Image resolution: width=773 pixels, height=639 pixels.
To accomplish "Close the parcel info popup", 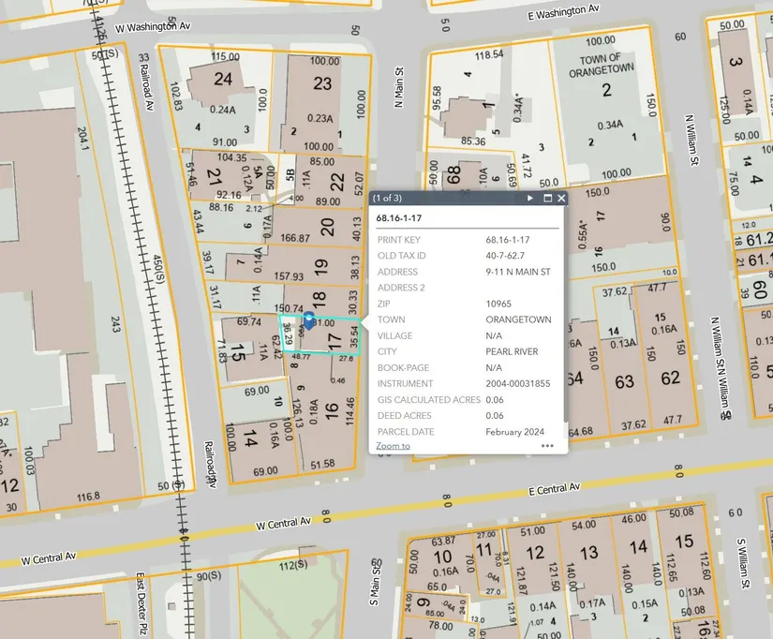I will pos(561,199).
